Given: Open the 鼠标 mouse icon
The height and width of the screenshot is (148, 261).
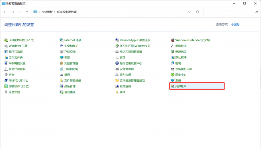Looking at the screenshot, I should [61, 75].
